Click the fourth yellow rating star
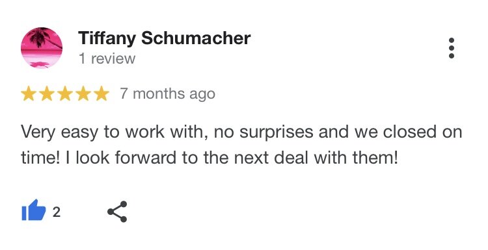488x250 pixels. 83,94
